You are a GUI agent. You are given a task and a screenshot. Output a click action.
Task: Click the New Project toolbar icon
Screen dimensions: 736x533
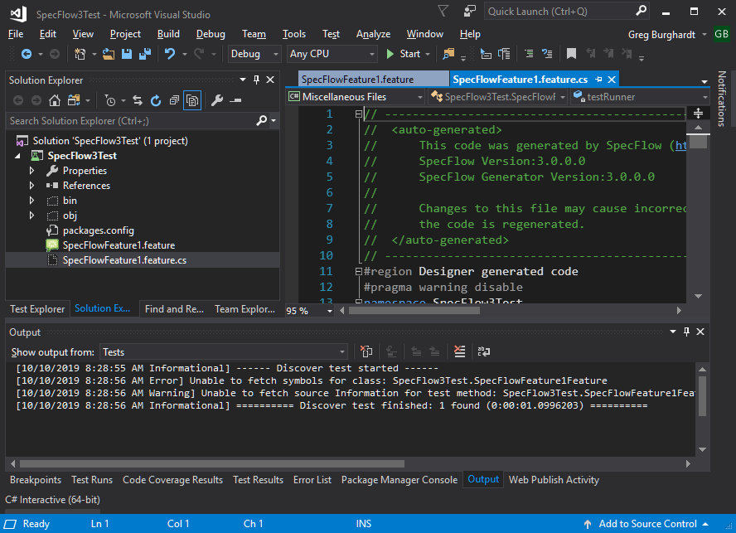[80, 54]
